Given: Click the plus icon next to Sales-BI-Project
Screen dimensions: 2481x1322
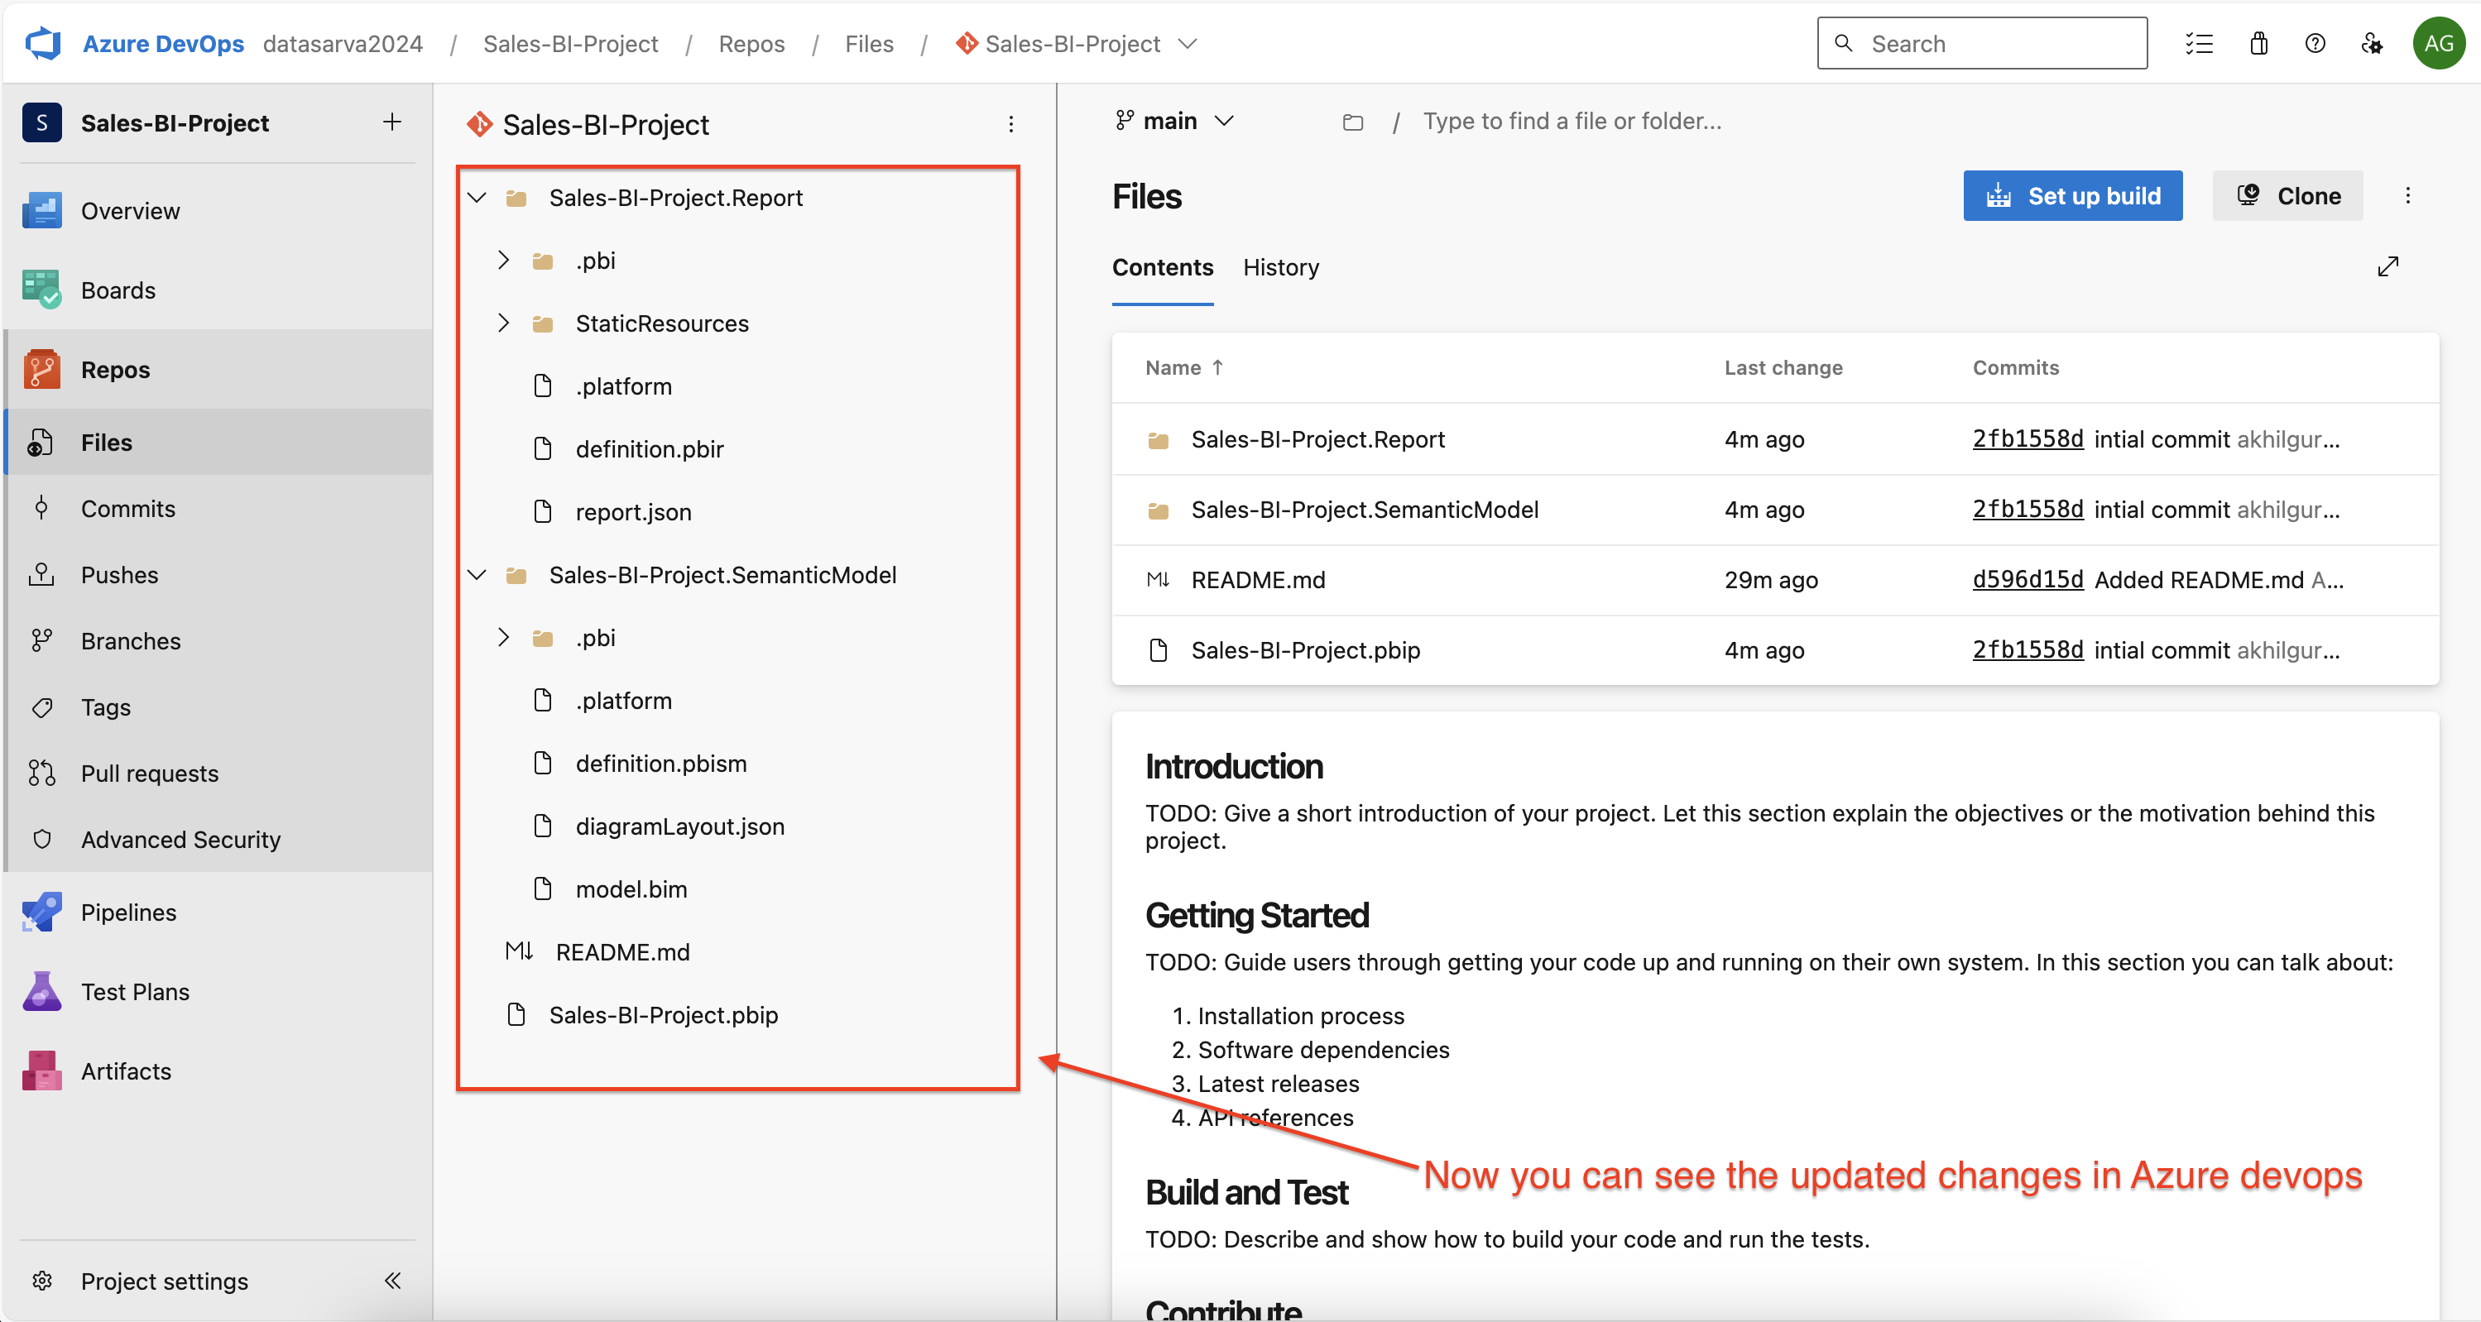Looking at the screenshot, I should 392,122.
